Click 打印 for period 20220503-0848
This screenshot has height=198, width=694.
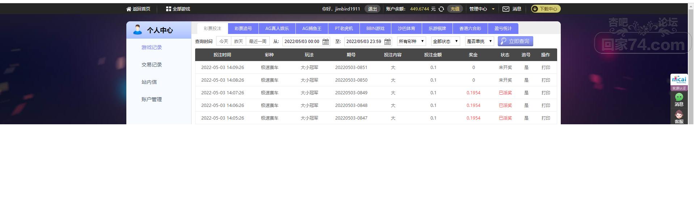[x=546, y=106]
